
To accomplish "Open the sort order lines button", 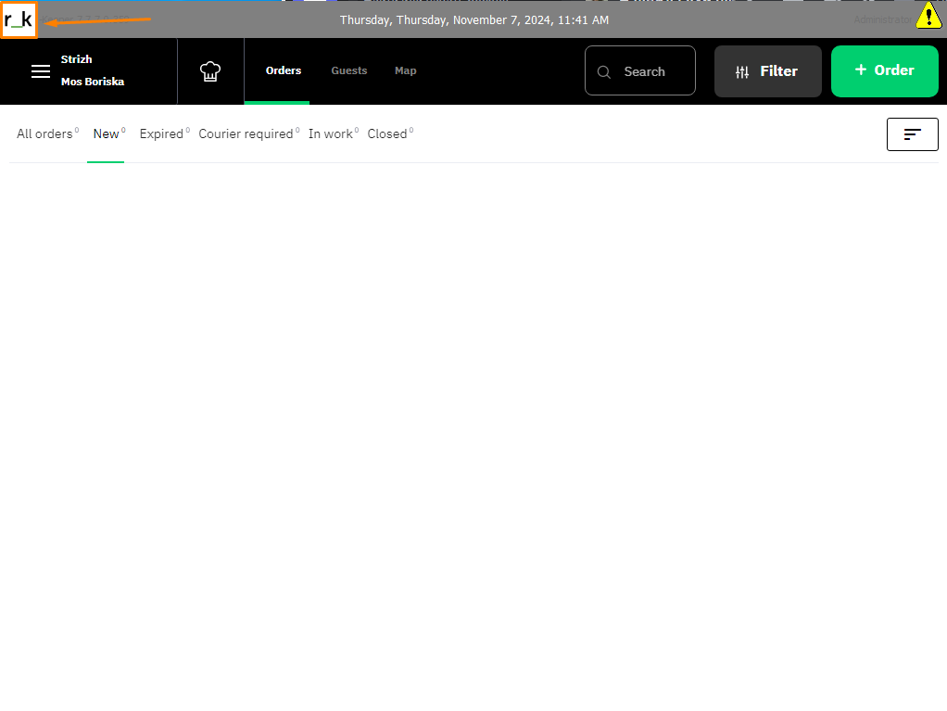I will click(x=912, y=134).
